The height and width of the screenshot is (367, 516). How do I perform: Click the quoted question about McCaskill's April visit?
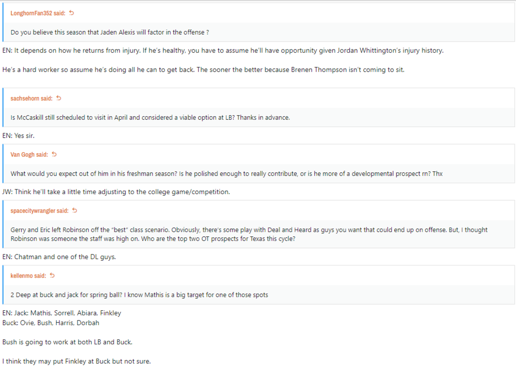(150, 117)
